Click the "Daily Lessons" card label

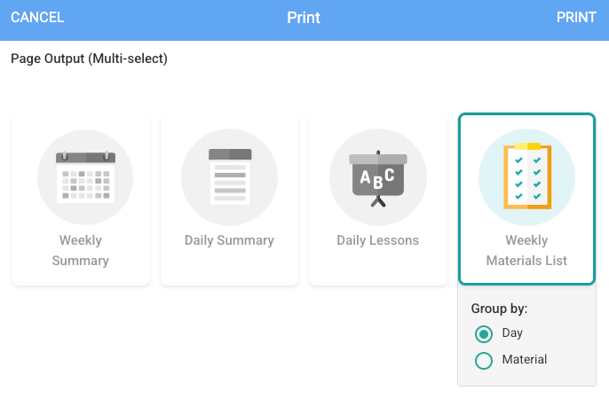coord(377,240)
